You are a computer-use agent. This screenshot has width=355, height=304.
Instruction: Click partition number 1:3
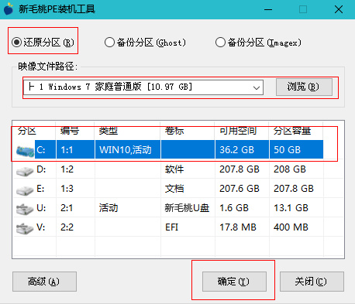[67, 189]
